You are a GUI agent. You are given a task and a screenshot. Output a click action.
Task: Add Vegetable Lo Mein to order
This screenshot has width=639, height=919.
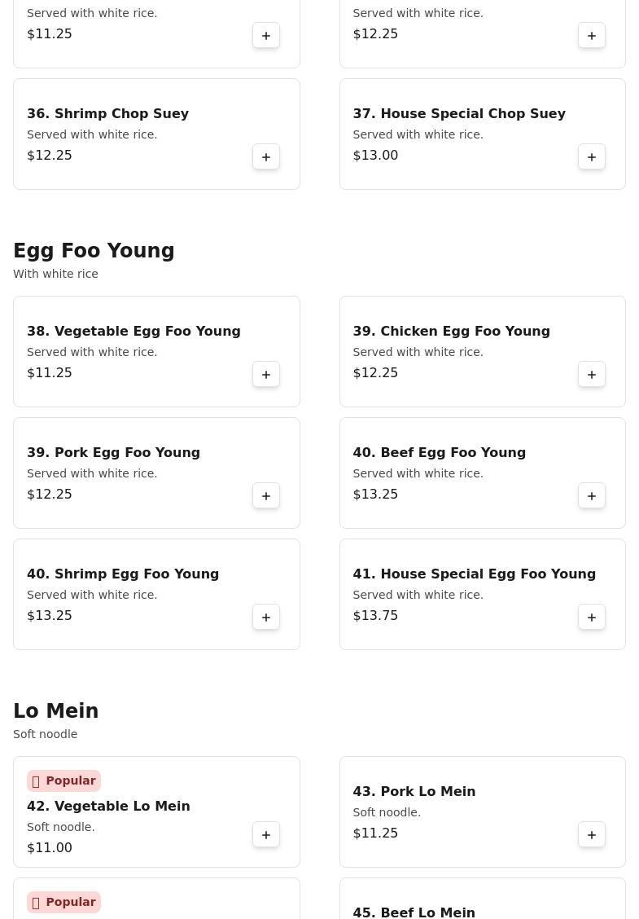266,834
